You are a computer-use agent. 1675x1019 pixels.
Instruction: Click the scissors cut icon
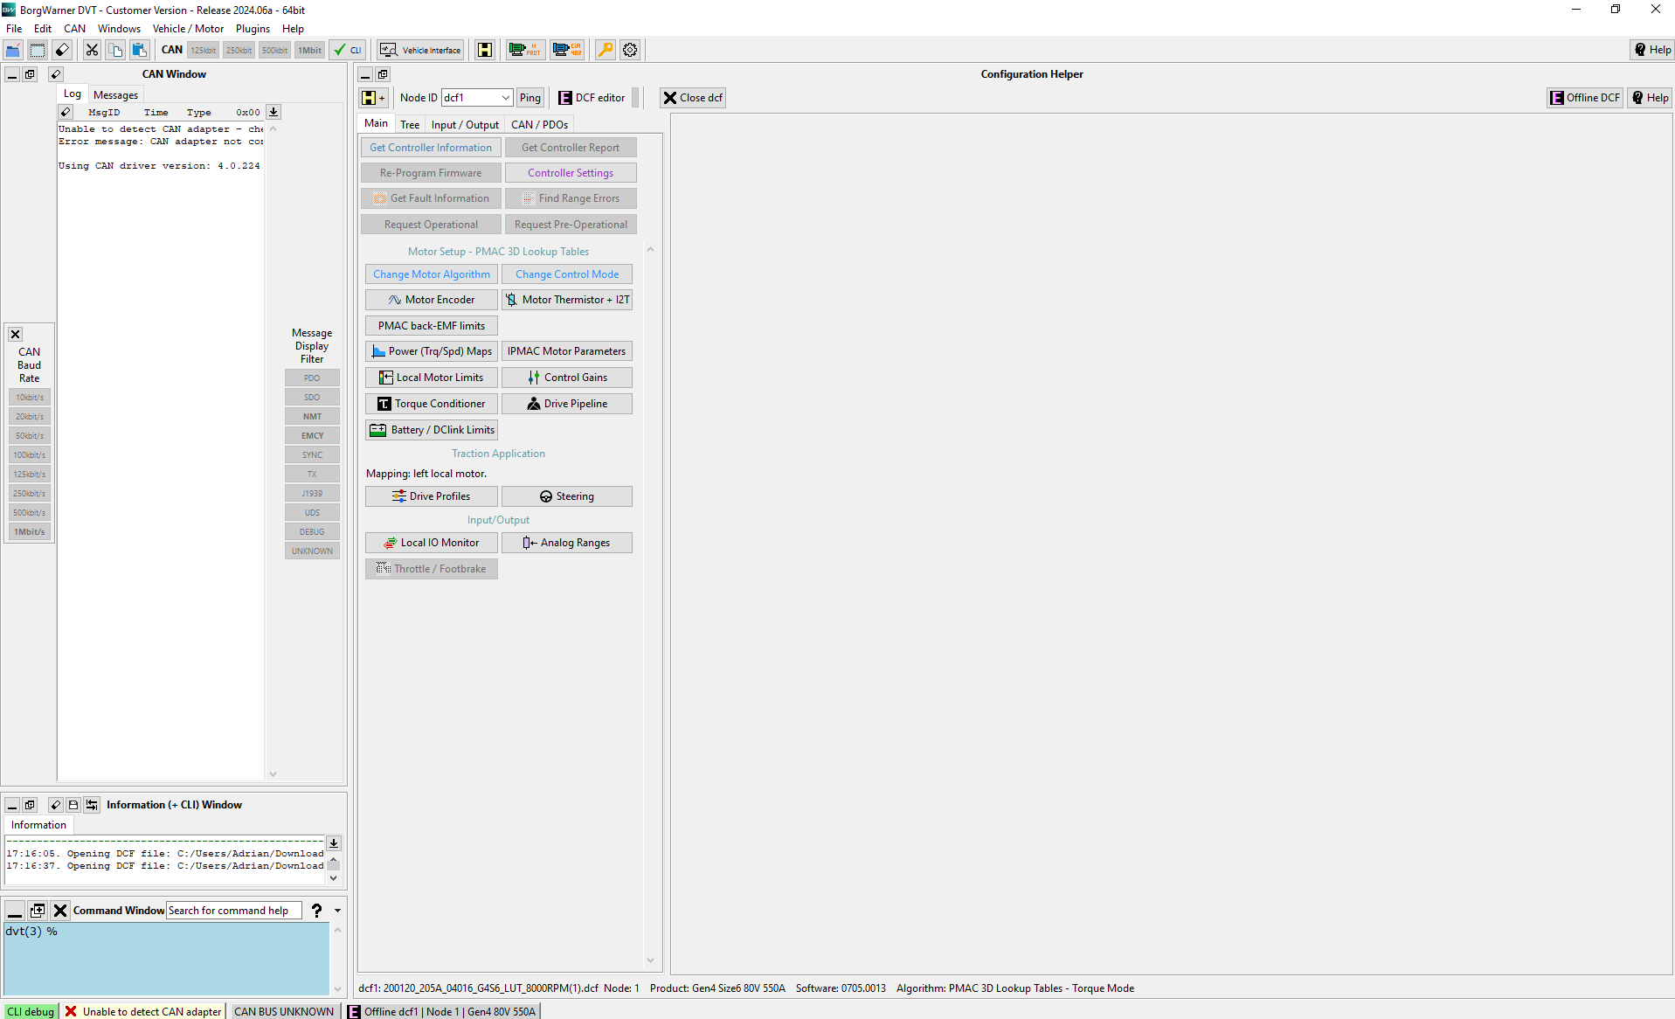(92, 50)
